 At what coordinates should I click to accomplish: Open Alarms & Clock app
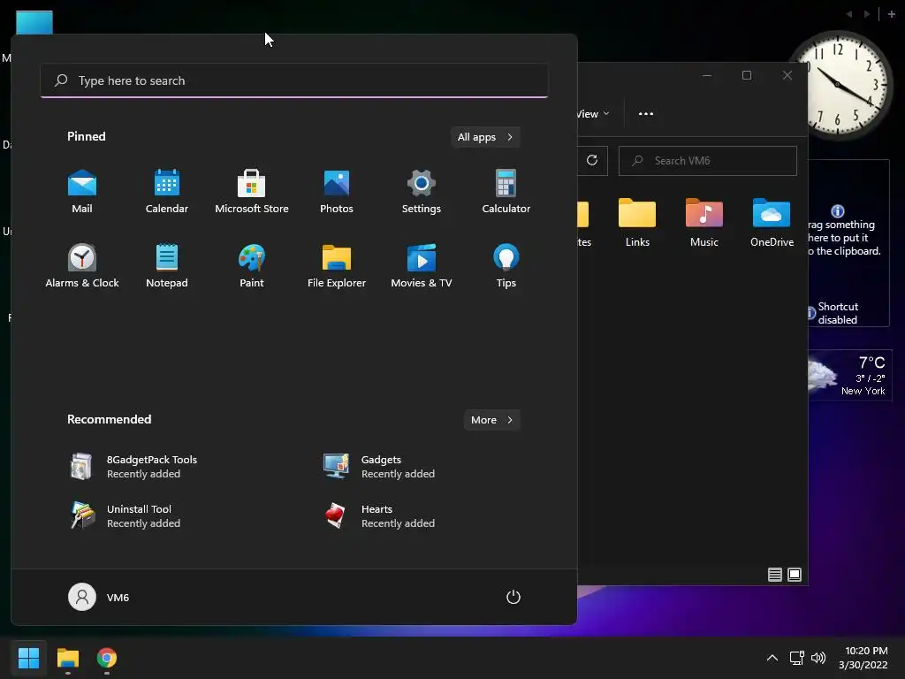[82, 266]
